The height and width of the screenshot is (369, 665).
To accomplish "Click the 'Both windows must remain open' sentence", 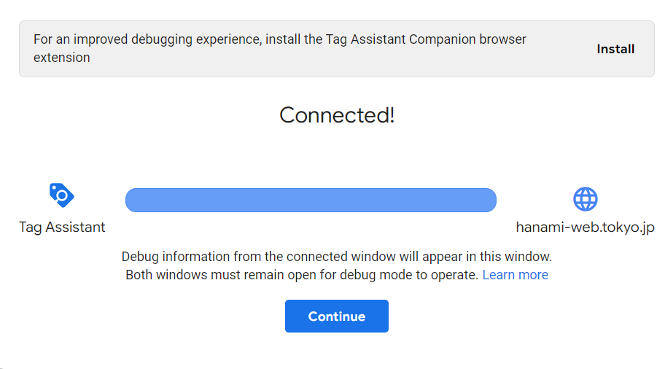I will (x=302, y=275).
